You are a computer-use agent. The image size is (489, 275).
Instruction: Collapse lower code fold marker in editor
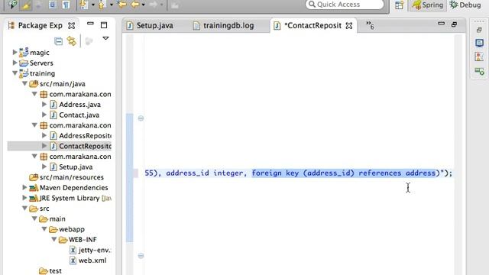(141, 256)
